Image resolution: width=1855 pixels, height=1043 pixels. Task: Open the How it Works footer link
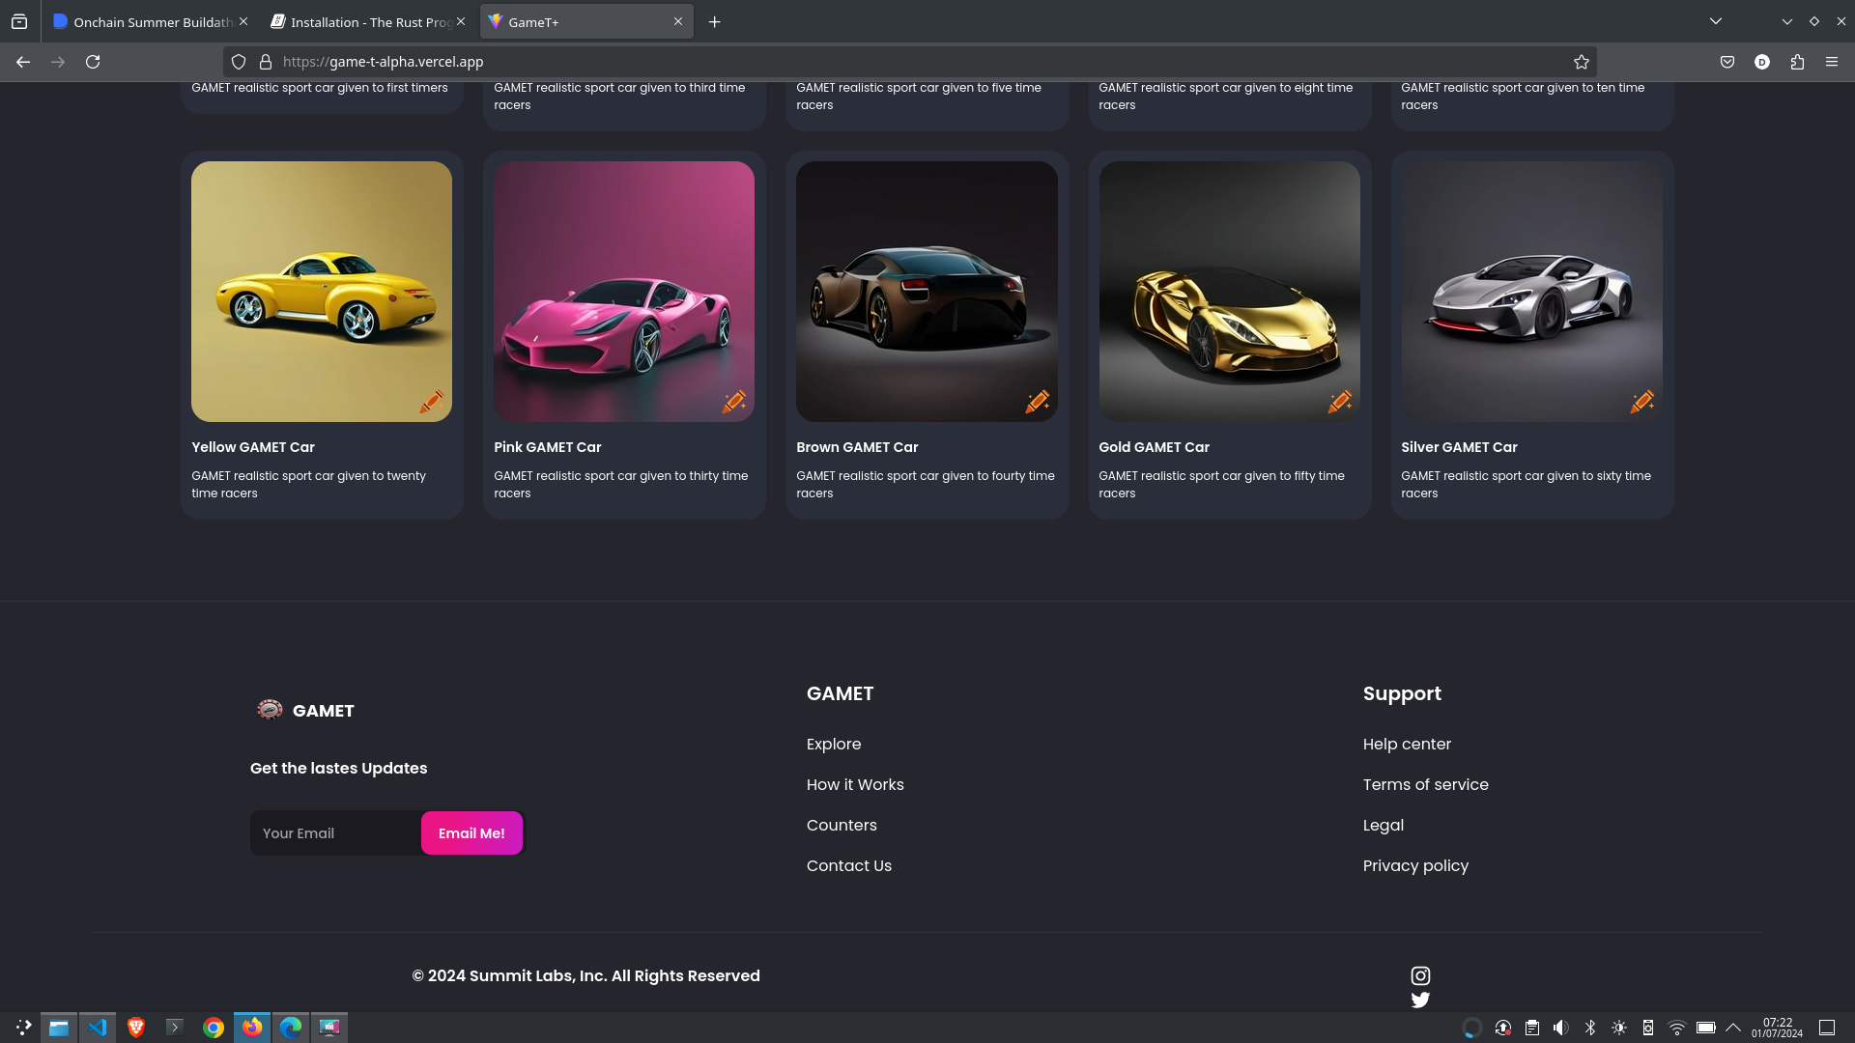tap(855, 784)
